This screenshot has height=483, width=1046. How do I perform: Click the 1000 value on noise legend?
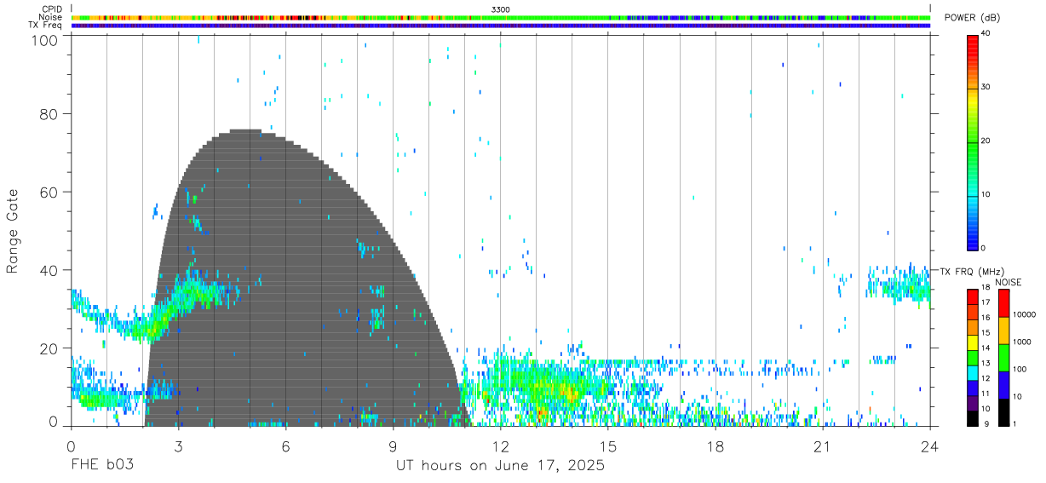[1022, 342]
